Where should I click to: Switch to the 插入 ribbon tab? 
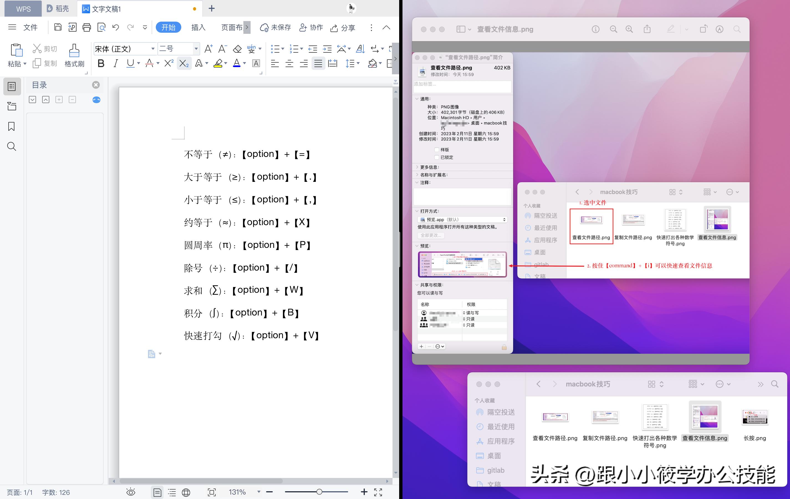(x=198, y=27)
